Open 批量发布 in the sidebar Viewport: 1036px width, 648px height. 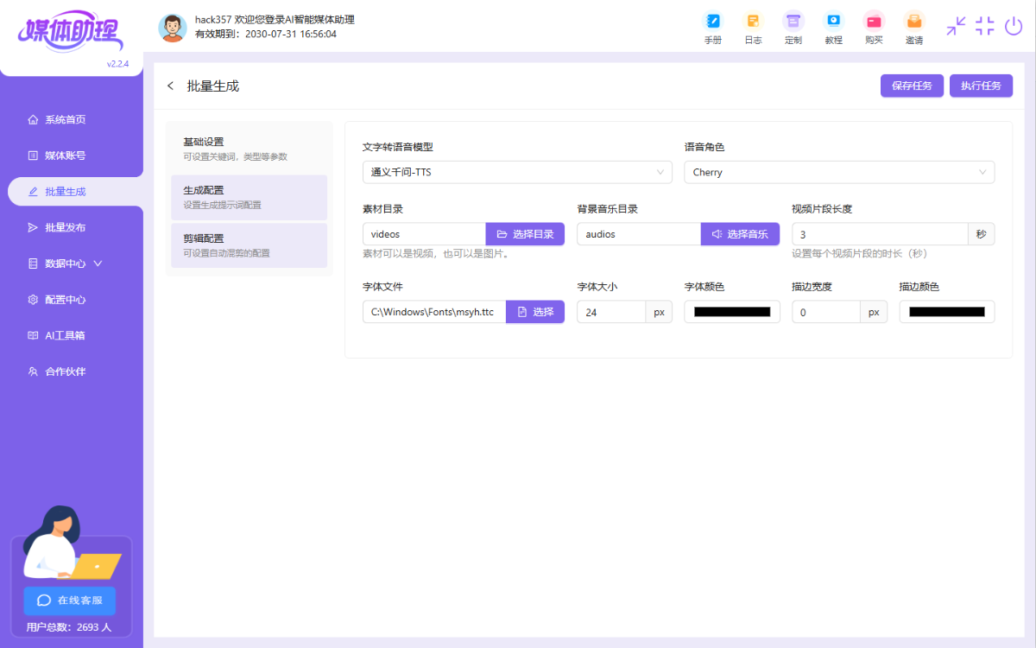pyautogui.click(x=66, y=227)
